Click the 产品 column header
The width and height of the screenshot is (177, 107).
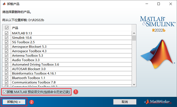pos(15,28)
